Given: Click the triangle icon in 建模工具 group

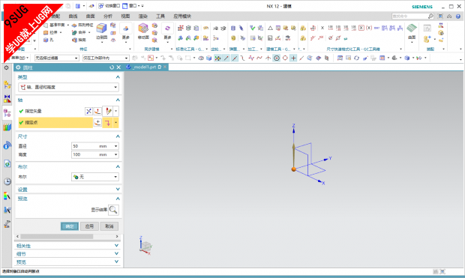Looking at the screenshot, I should click(x=270, y=28).
